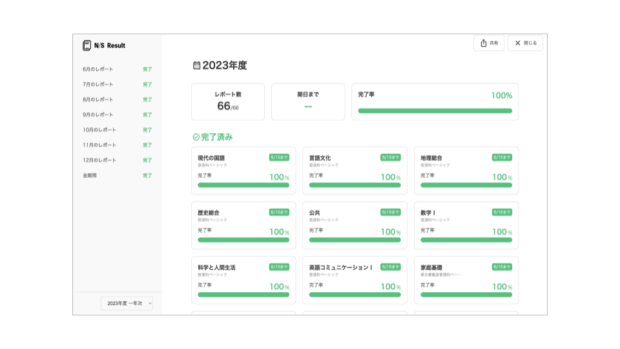Open 7月のレポート from the sidebar
The image size is (620, 349).
[98, 85]
